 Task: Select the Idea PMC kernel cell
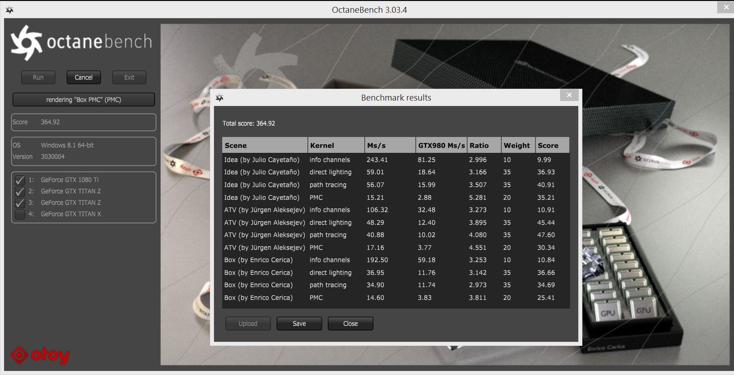click(316, 198)
